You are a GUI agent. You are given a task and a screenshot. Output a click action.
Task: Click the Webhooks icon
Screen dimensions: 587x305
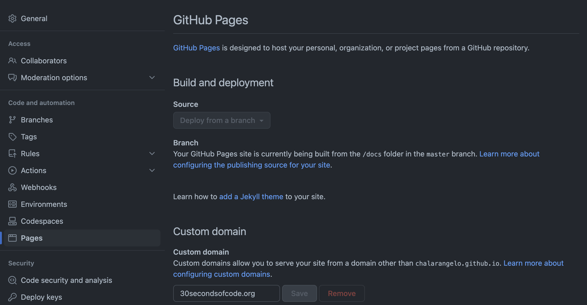pyautogui.click(x=12, y=187)
